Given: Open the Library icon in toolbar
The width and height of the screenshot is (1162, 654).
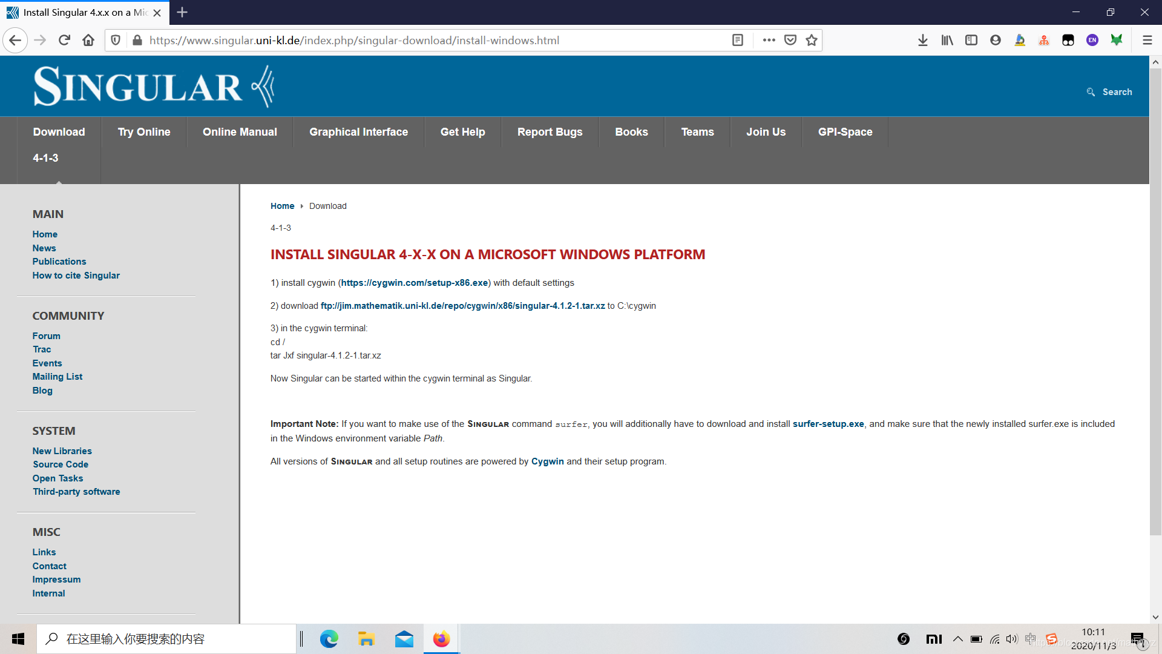Looking at the screenshot, I should click(x=947, y=40).
